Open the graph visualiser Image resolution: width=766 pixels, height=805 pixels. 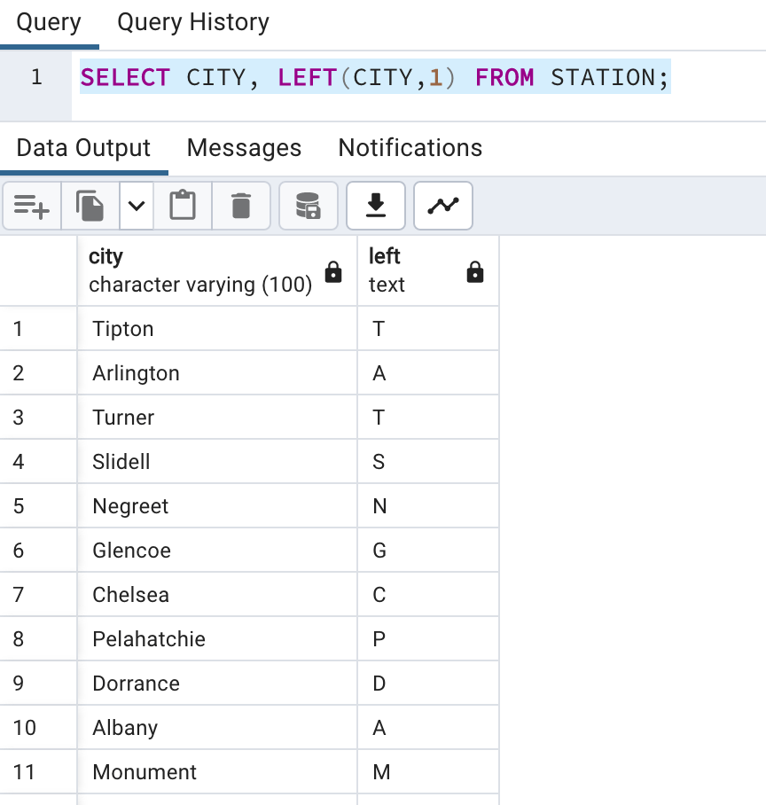point(442,206)
